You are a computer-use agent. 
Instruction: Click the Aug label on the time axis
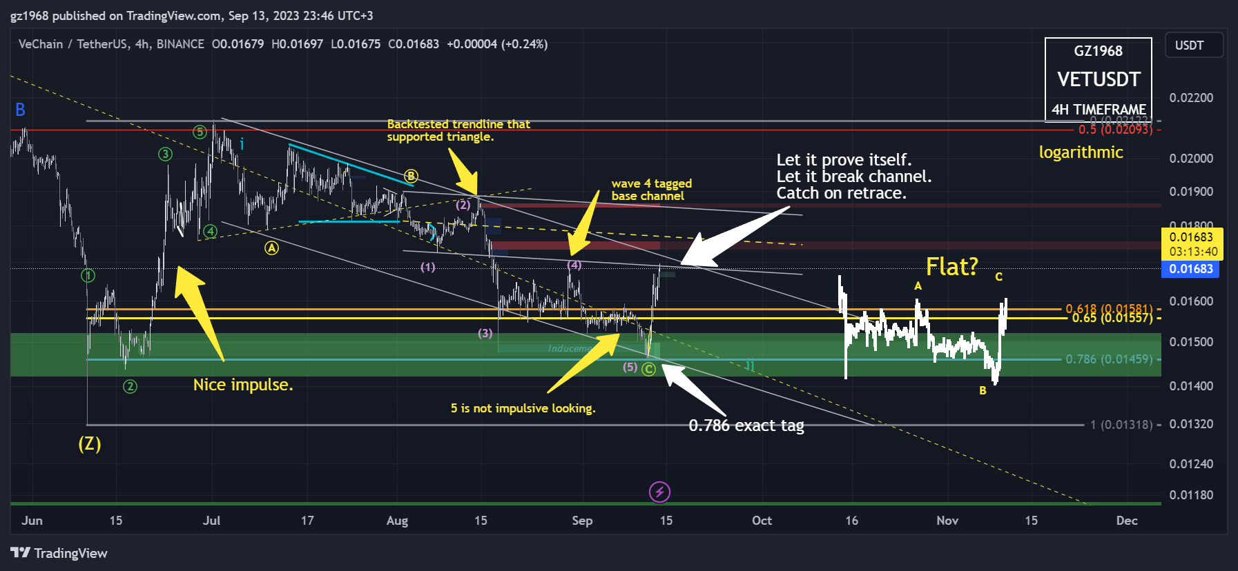coord(397,521)
